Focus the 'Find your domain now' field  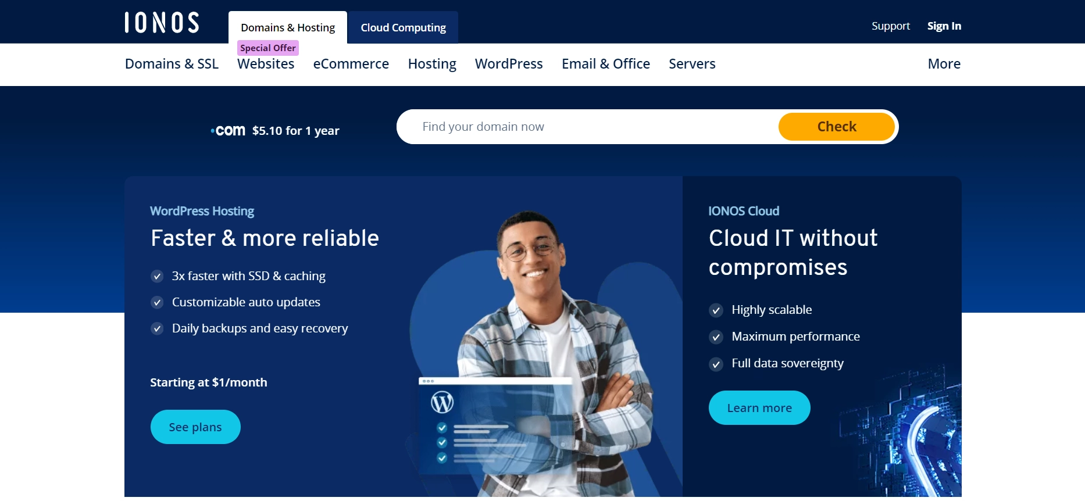point(587,127)
